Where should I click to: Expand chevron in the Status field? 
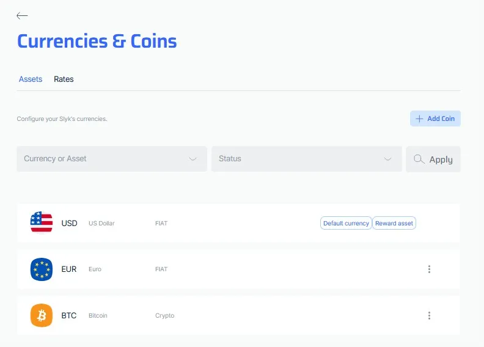click(387, 159)
